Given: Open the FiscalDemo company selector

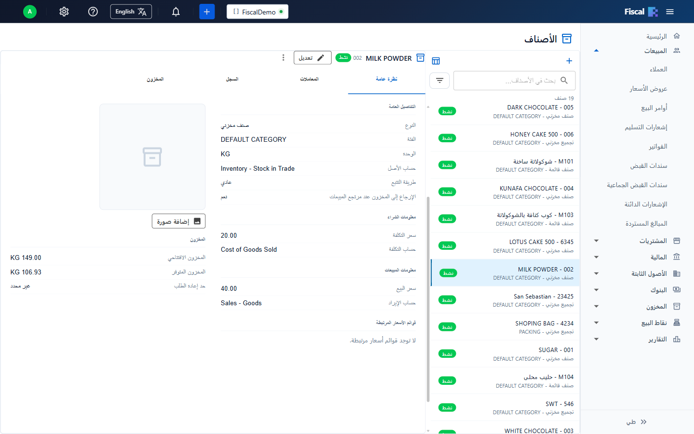Looking at the screenshot, I should click(257, 12).
